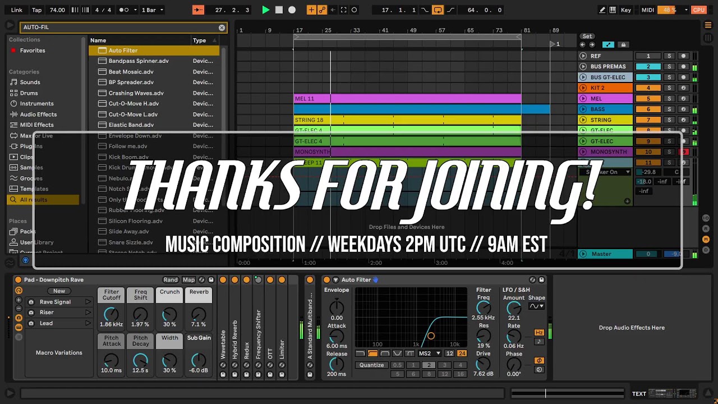Click the Rand macro button
Image resolution: width=718 pixels, height=404 pixels.
[171, 280]
